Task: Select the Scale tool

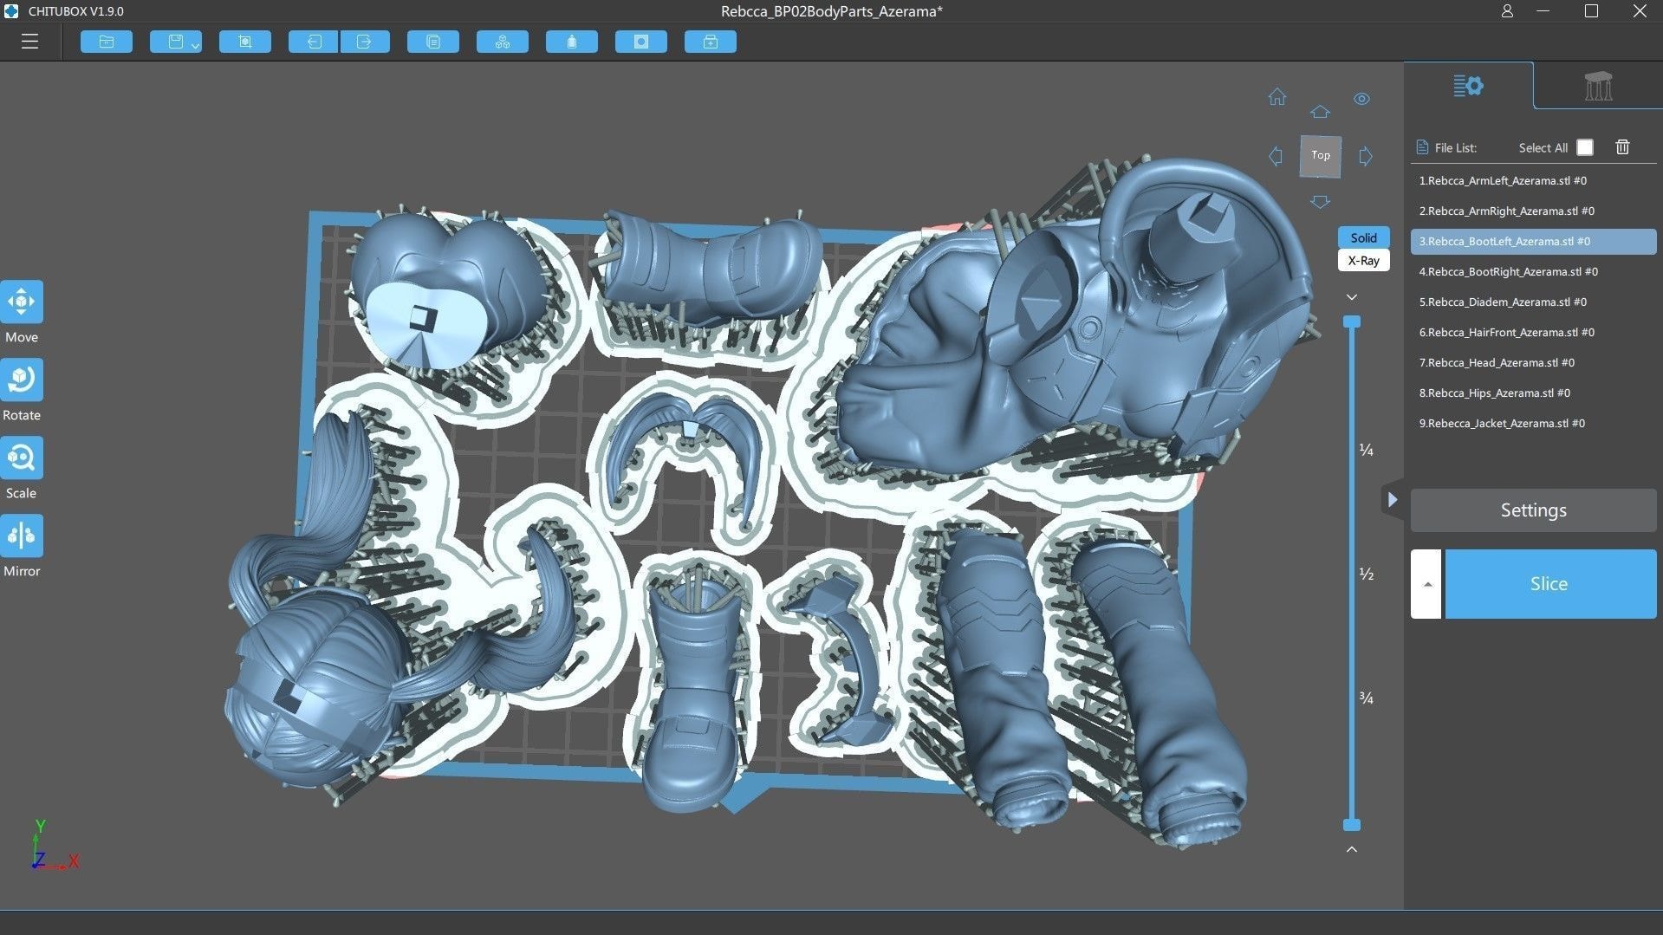Action: coord(22,458)
